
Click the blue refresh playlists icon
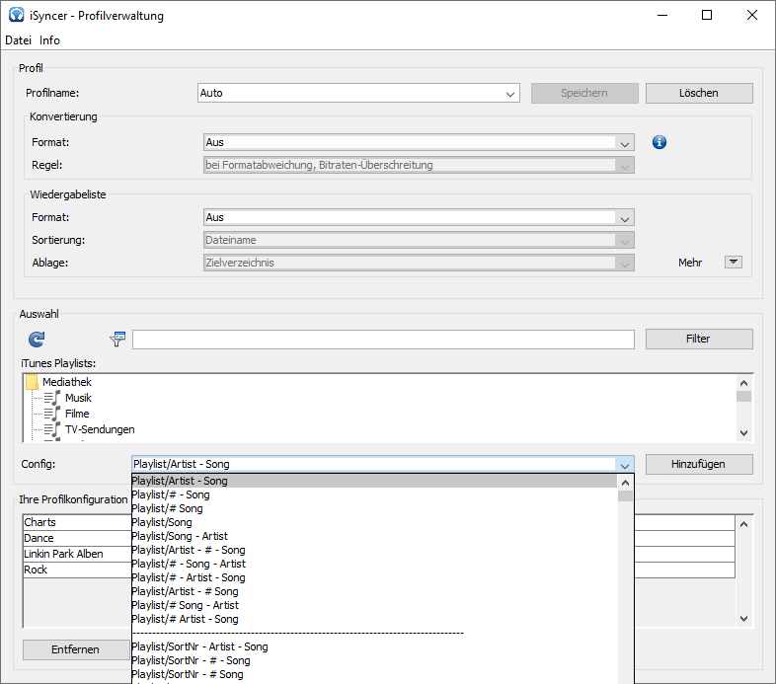coord(37,339)
